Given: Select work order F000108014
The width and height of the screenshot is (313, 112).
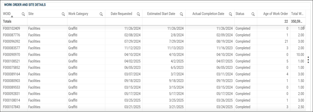Looking at the screenshot, I should pos(11,100).
